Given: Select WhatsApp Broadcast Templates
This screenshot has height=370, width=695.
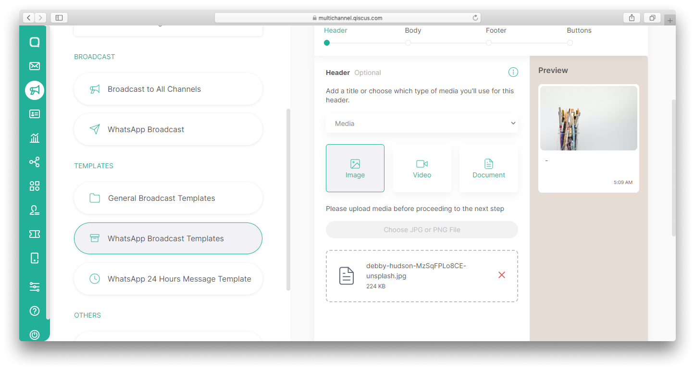Looking at the screenshot, I should (x=168, y=238).
